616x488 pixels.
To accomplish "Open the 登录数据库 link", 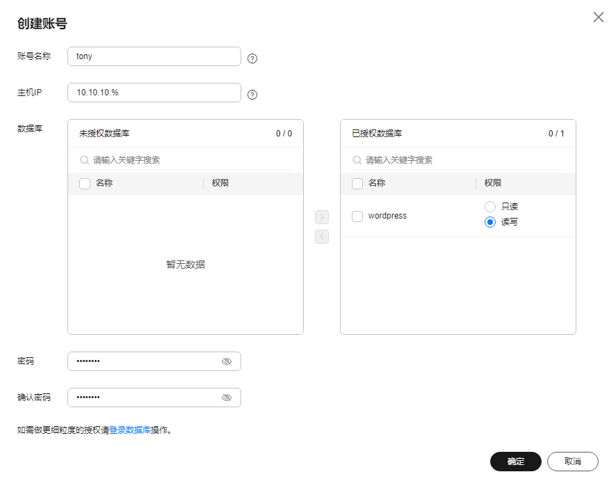I will [x=130, y=430].
